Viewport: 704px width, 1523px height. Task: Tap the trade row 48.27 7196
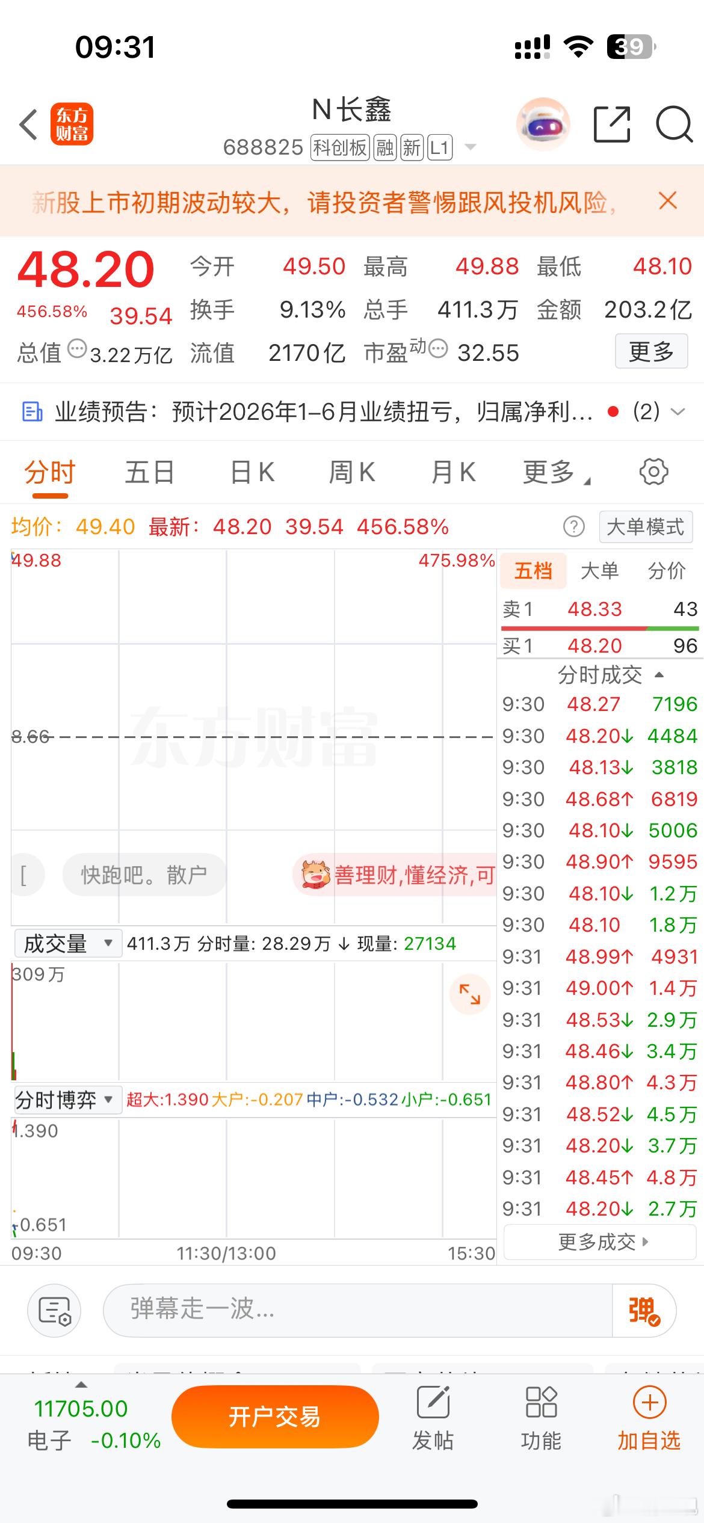point(600,704)
